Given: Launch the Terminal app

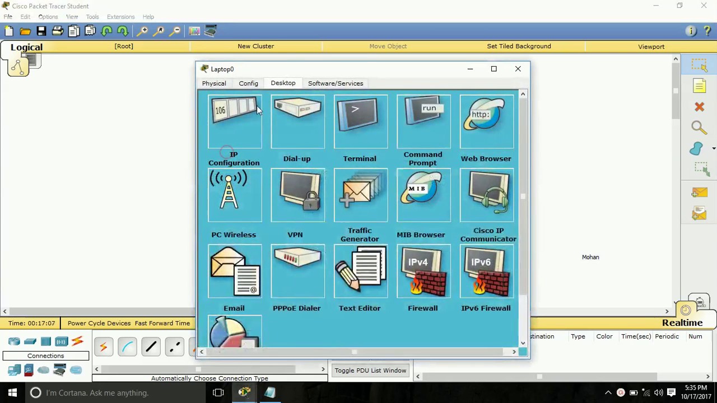Looking at the screenshot, I should (x=360, y=121).
